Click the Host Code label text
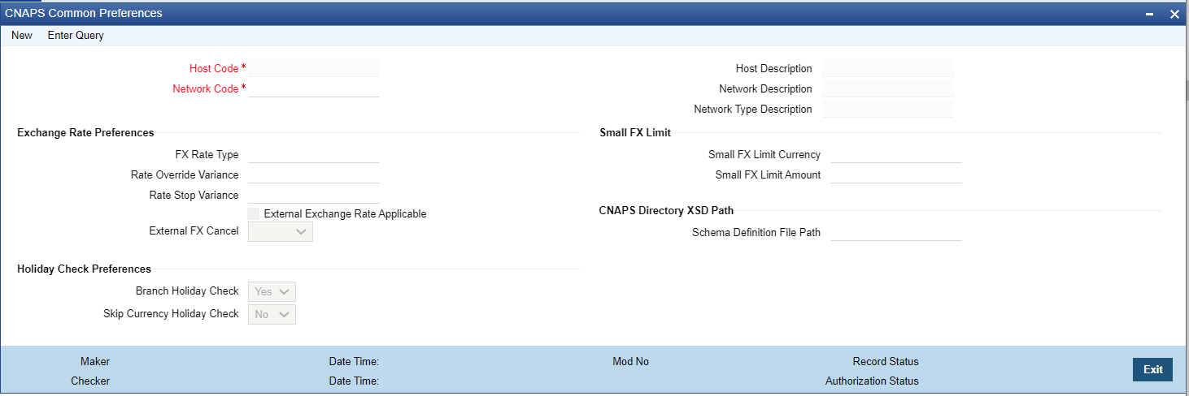This screenshot has height=396, width=1189. (214, 68)
